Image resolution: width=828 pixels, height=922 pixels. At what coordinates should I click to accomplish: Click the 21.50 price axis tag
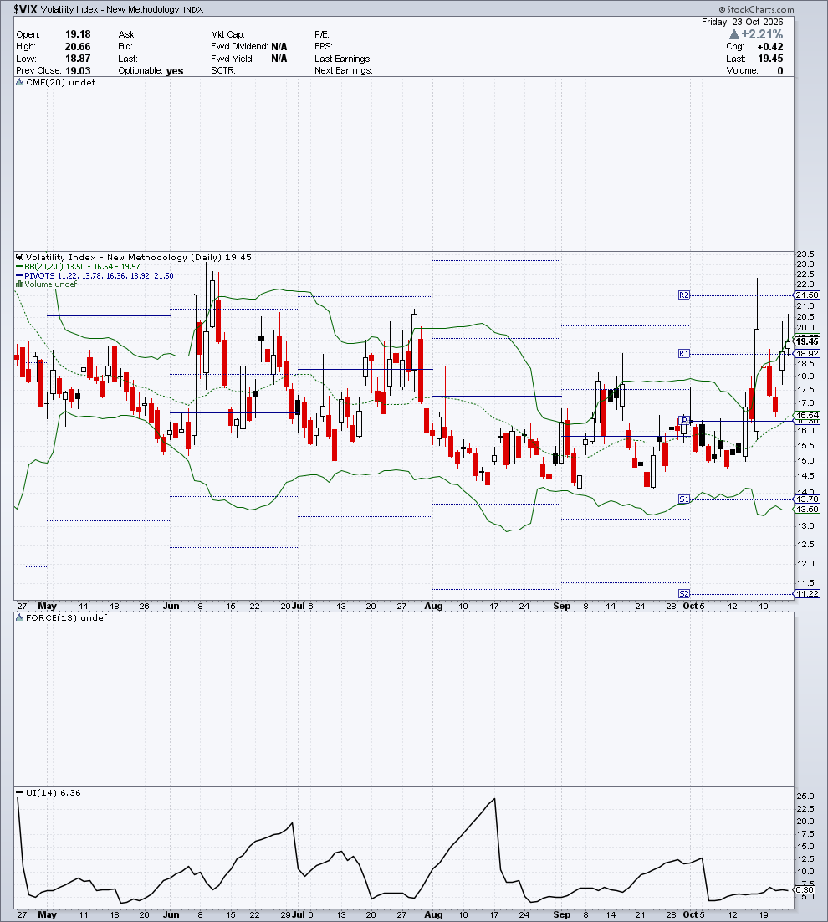tap(807, 295)
